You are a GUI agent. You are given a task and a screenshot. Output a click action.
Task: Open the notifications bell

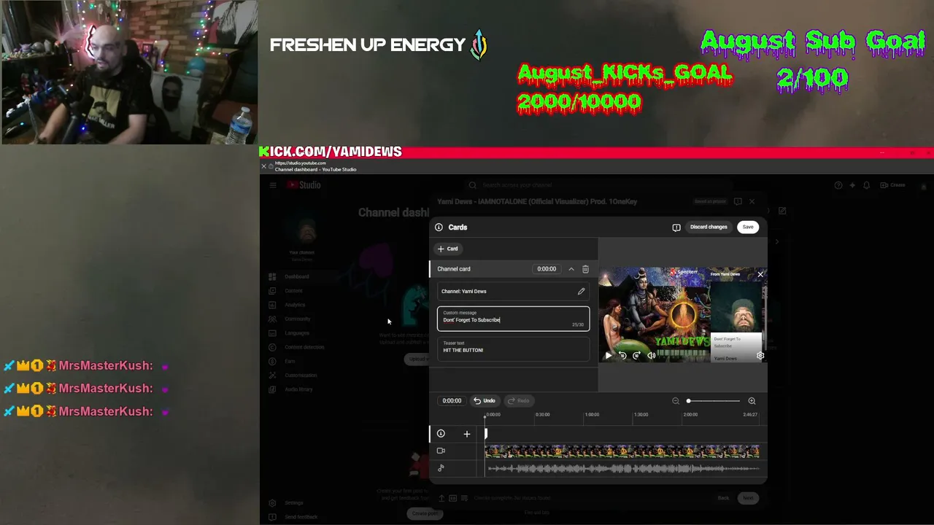tap(866, 185)
